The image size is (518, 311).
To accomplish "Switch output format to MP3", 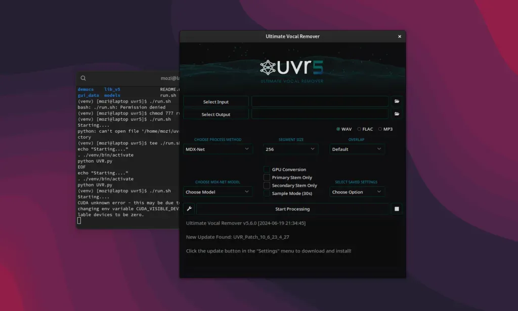I will [x=379, y=129].
